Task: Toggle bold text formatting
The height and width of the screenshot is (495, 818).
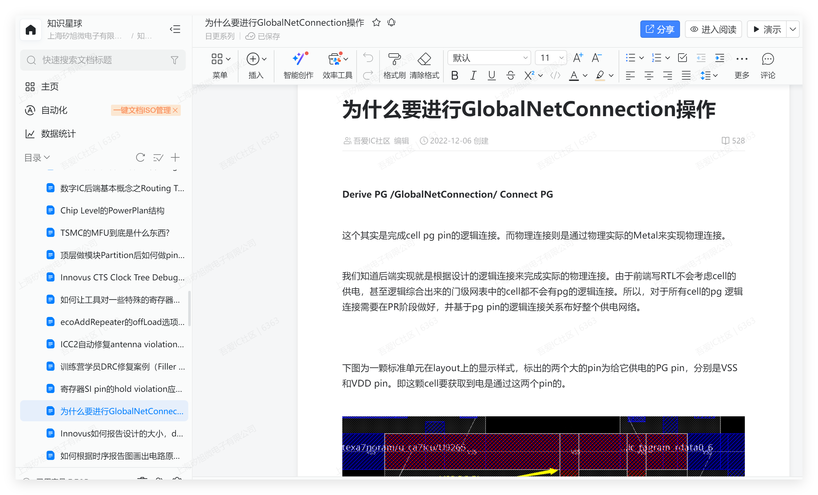Action: tap(455, 76)
